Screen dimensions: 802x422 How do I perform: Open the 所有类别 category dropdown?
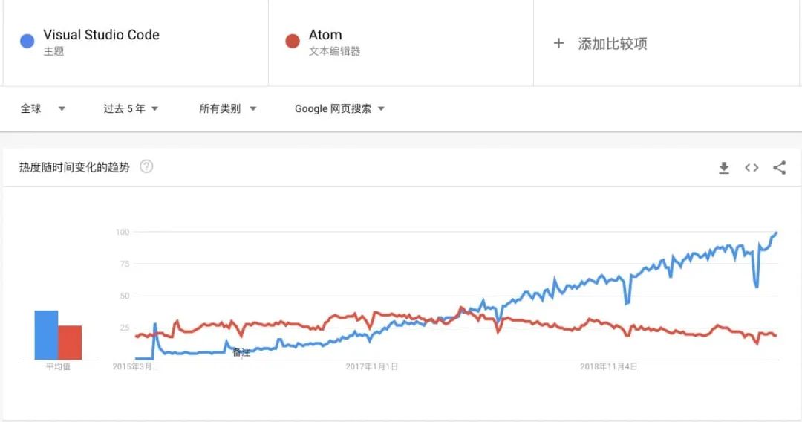(x=227, y=108)
